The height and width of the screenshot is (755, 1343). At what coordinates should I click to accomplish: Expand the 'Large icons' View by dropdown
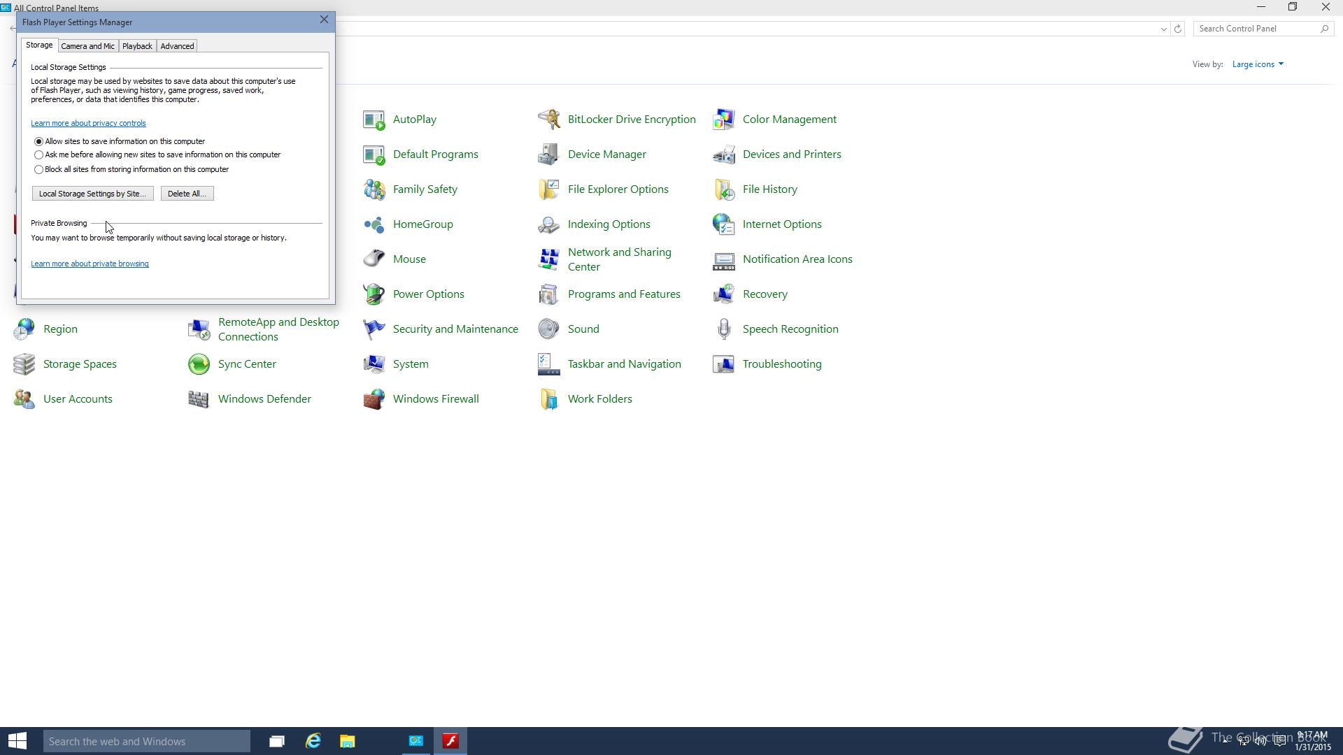click(1258, 64)
